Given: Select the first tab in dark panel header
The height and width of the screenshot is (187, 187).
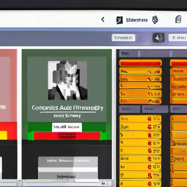Looking at the screenshot, I should pos(129,54).
